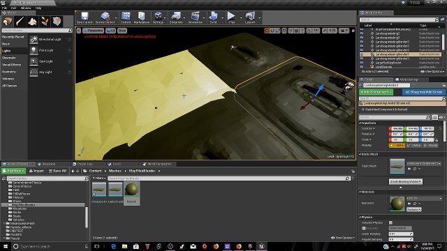Click the Build toolbar icon
The width and height of the screenshot is (447, 251).
click(x=213, y=17)
